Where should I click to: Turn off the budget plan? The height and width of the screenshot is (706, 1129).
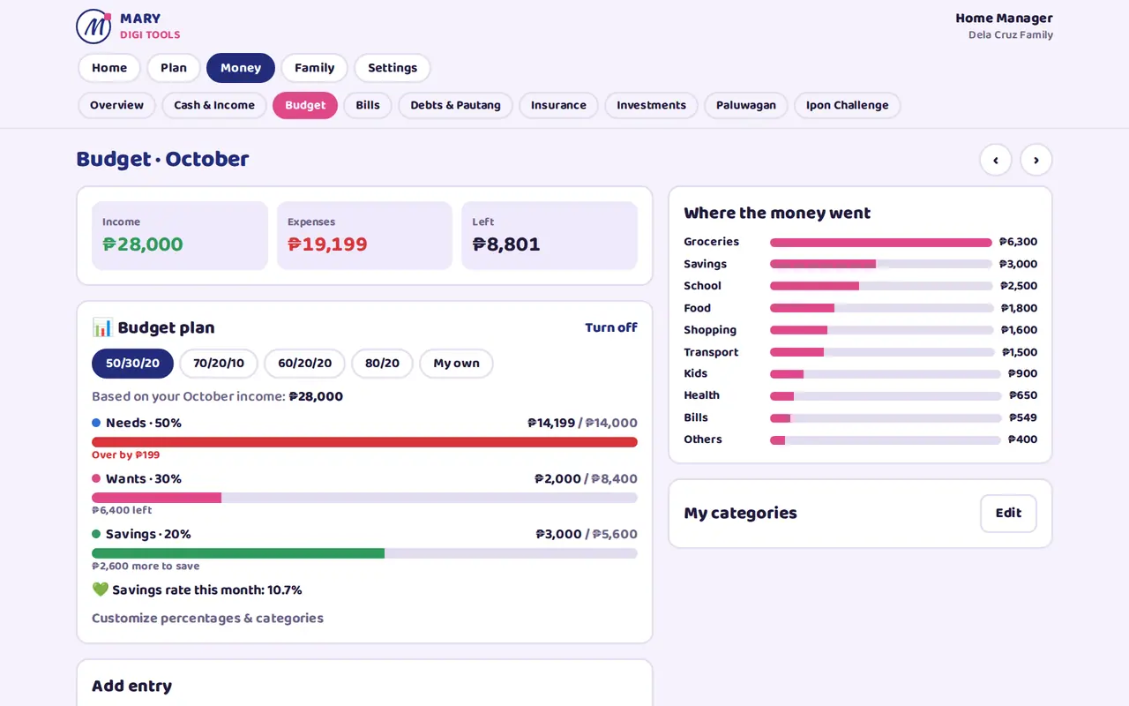611,327
